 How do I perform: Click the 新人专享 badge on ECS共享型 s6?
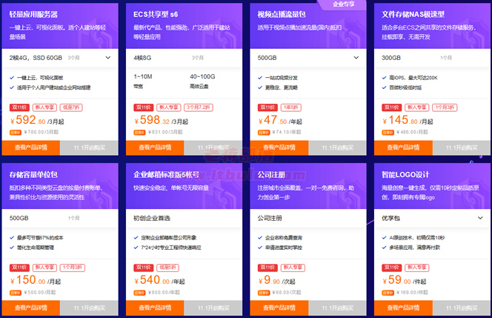point(169,107)
